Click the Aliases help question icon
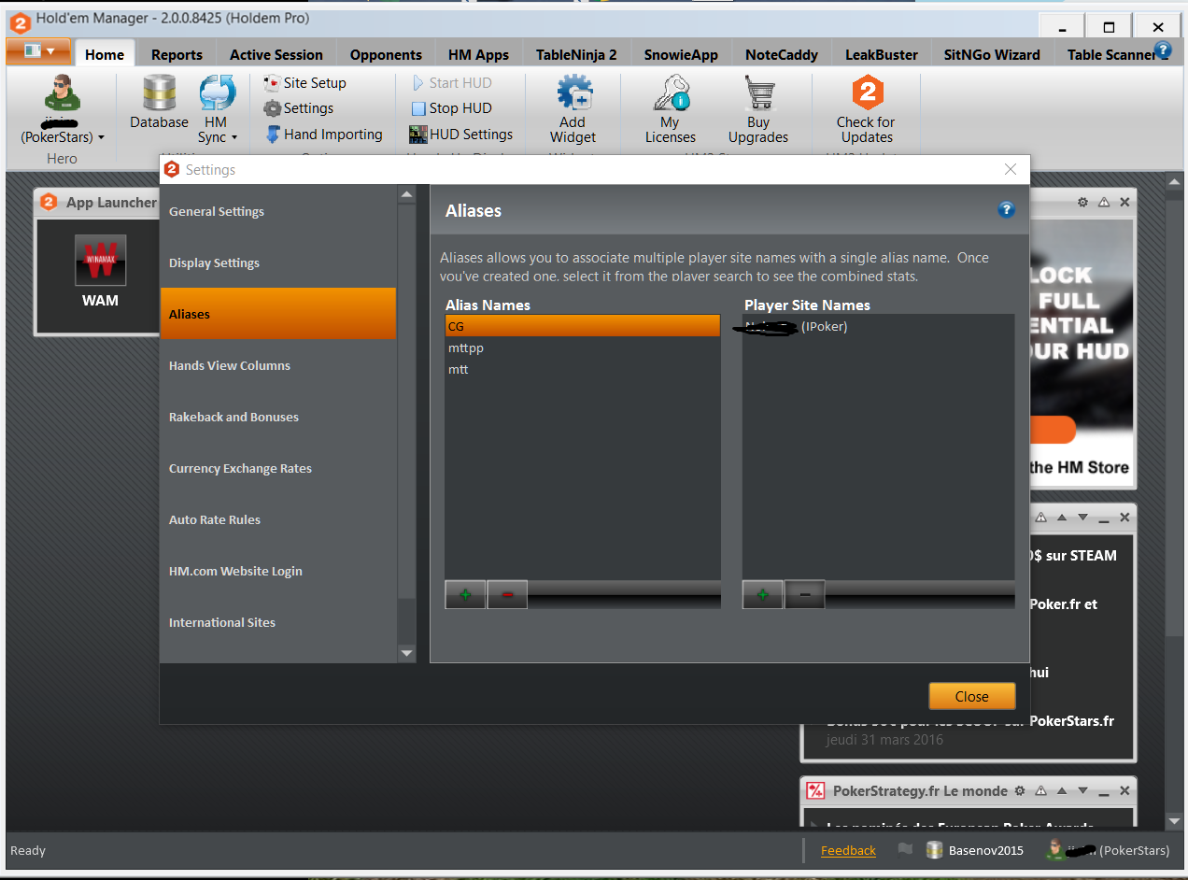 pos(1006,209)
